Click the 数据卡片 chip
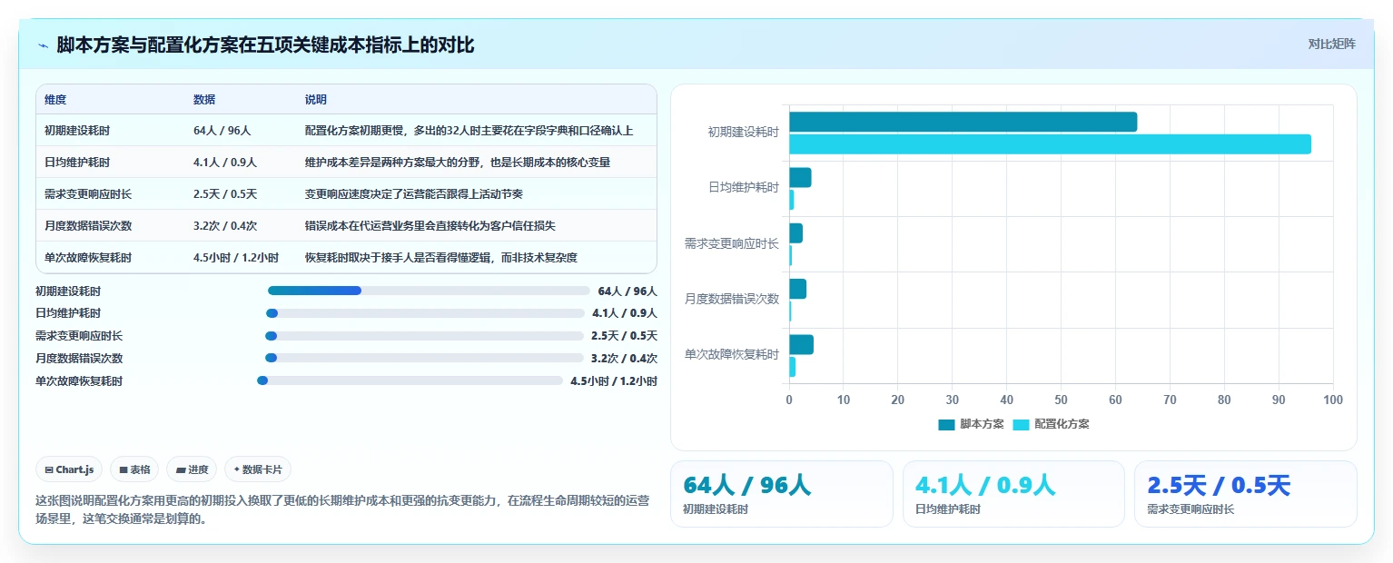This screenshot has height=563, width=1393. point(258,469)
